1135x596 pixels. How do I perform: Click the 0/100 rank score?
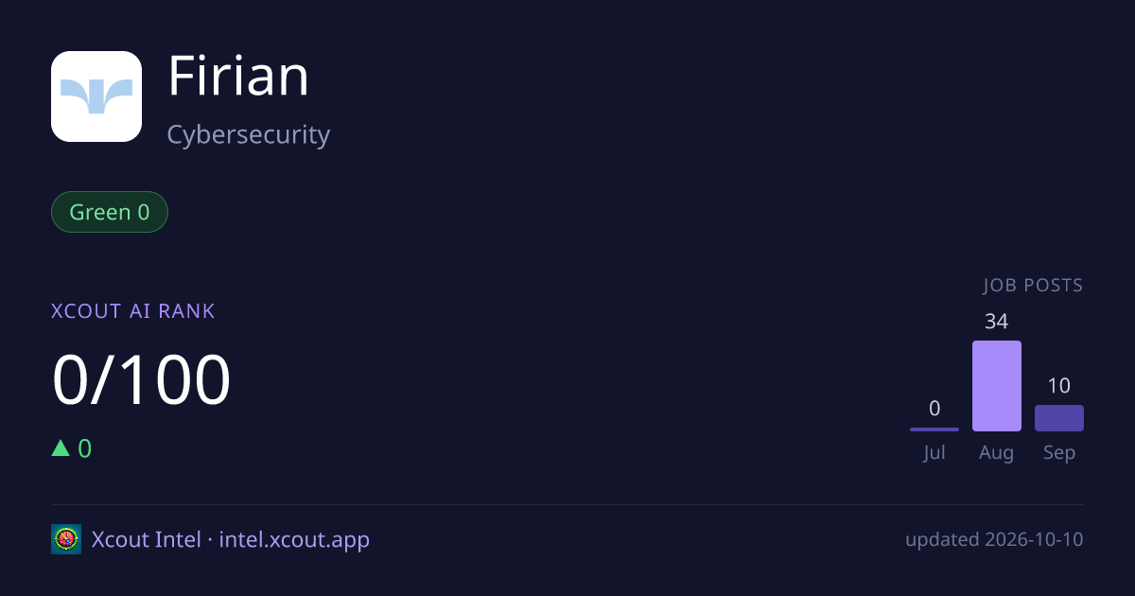141,379
